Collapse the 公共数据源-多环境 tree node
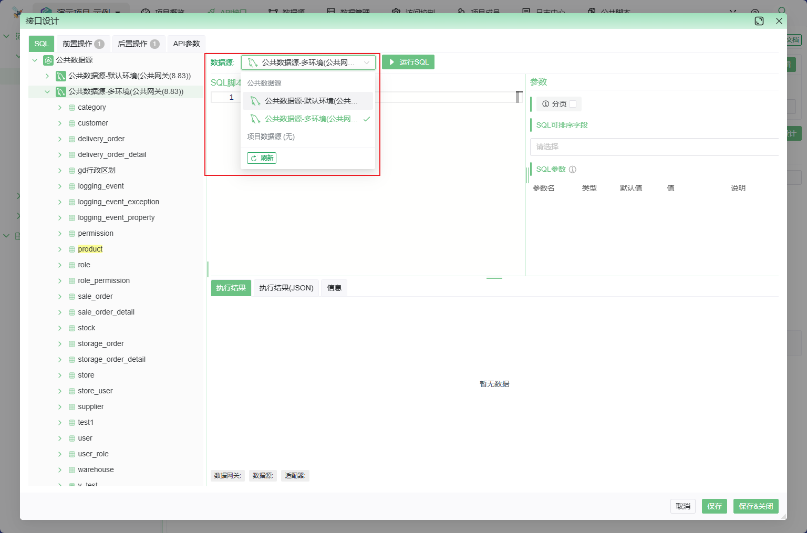Viewport: 807px width, 533px height. tap(47, 92)
